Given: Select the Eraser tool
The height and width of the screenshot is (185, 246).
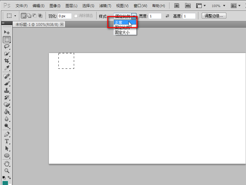Looking at the screenshot, I should [x=6, y=105].
